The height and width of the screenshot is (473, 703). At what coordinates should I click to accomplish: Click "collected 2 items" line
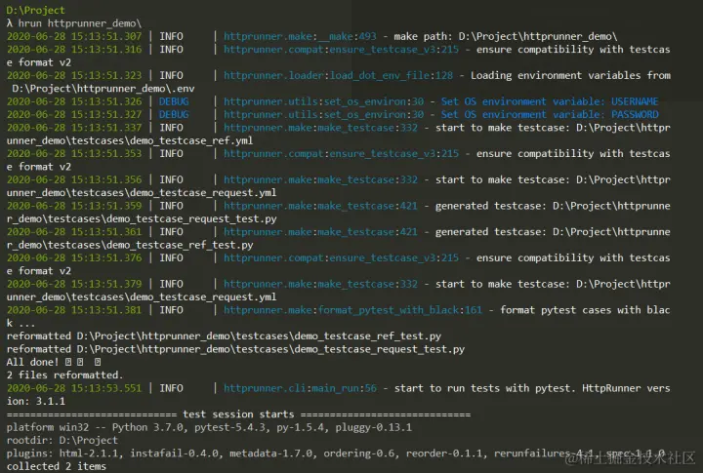(x=56, y=466)
